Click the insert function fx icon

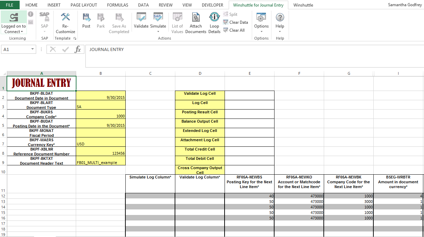[x=78, y=49]
